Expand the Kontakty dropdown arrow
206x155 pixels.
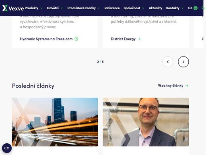tap(183, 8)
